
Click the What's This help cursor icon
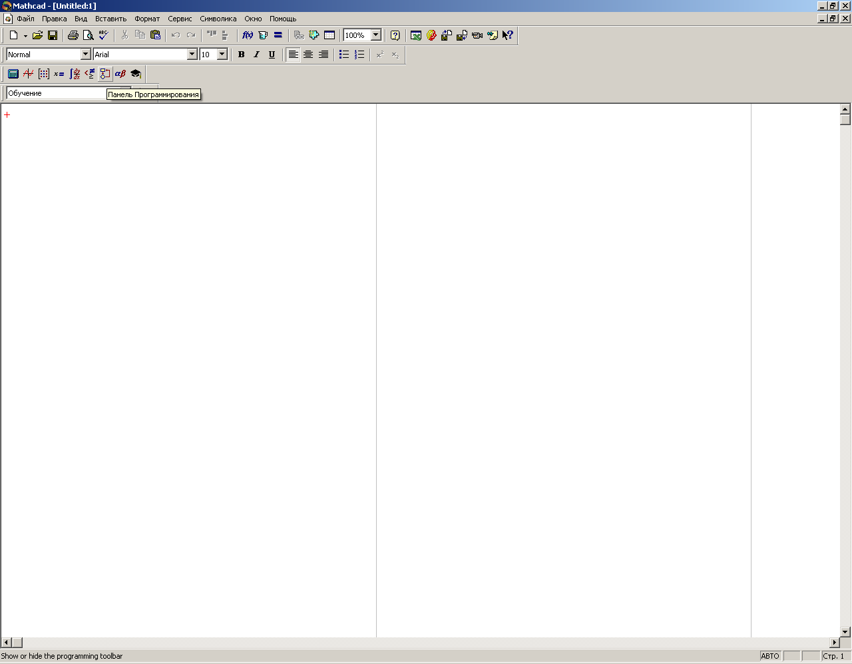pyautogui.click(x=508, y=35)
